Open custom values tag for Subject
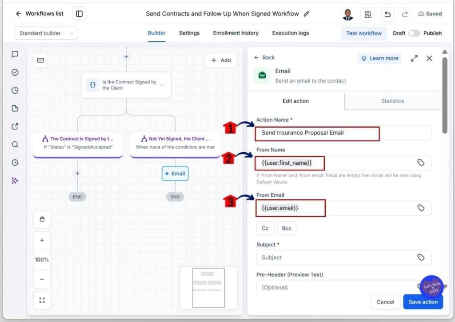 point(421,257)
